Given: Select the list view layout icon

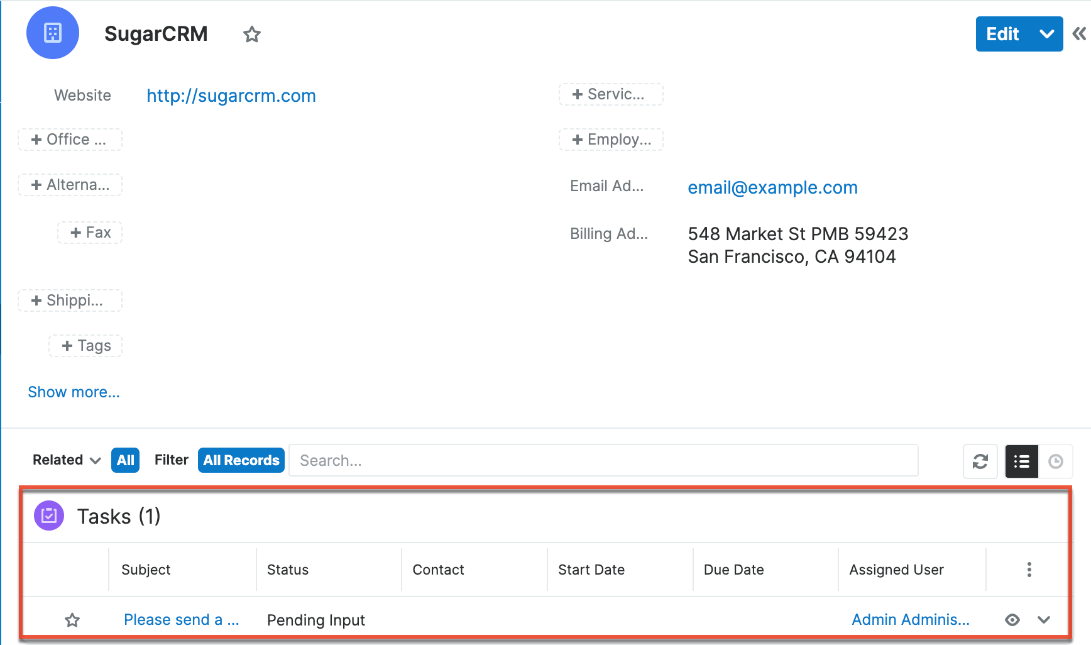Looking at the screenshot, I should pos(1021,461).
